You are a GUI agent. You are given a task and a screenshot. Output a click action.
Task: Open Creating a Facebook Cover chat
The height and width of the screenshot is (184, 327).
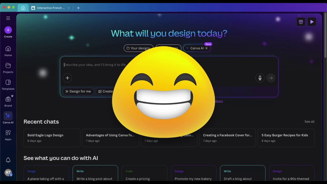click(x=227, y=138)
